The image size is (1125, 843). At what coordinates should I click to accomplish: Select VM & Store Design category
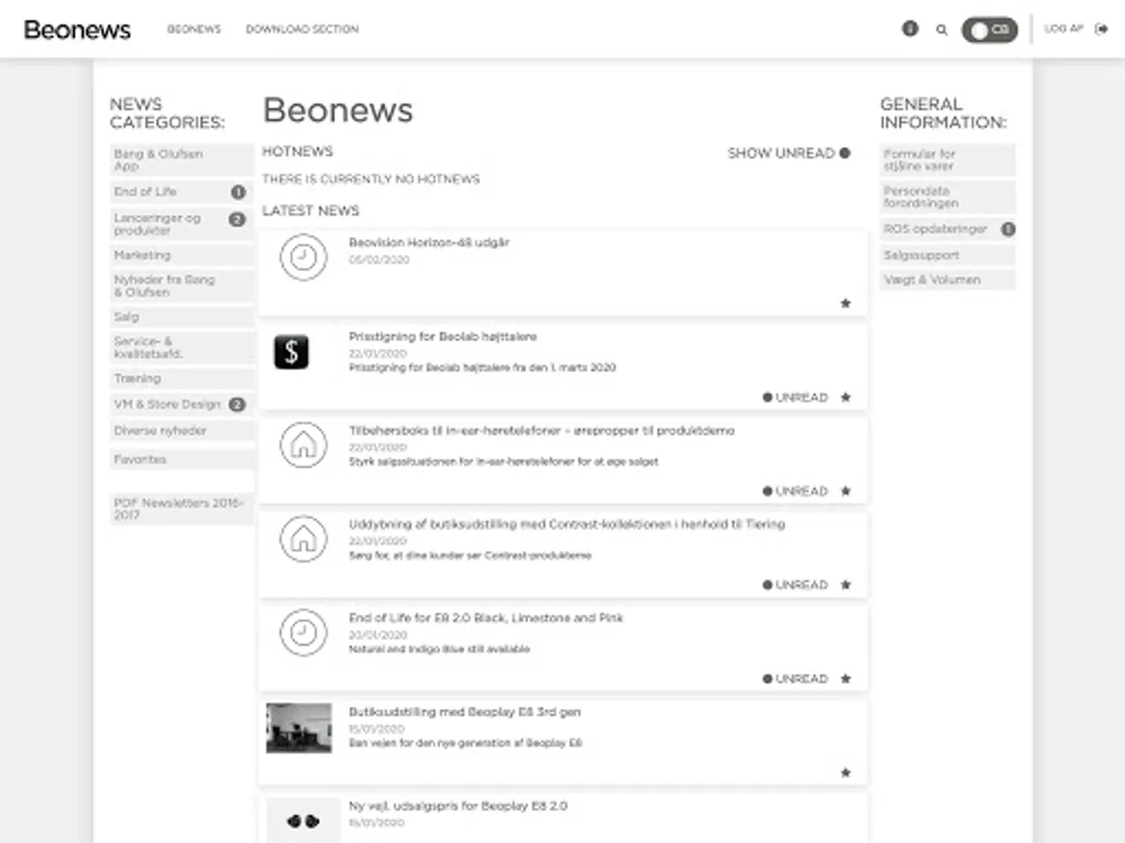(182, 405)
